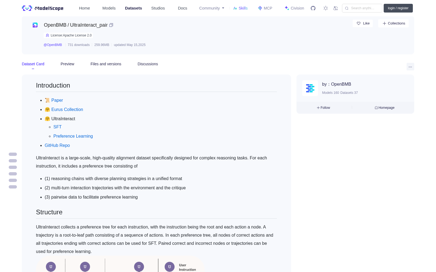Like this dataset
Image resolution: width=436 pixels, height=272 pixels.
[x=363, y=23]
